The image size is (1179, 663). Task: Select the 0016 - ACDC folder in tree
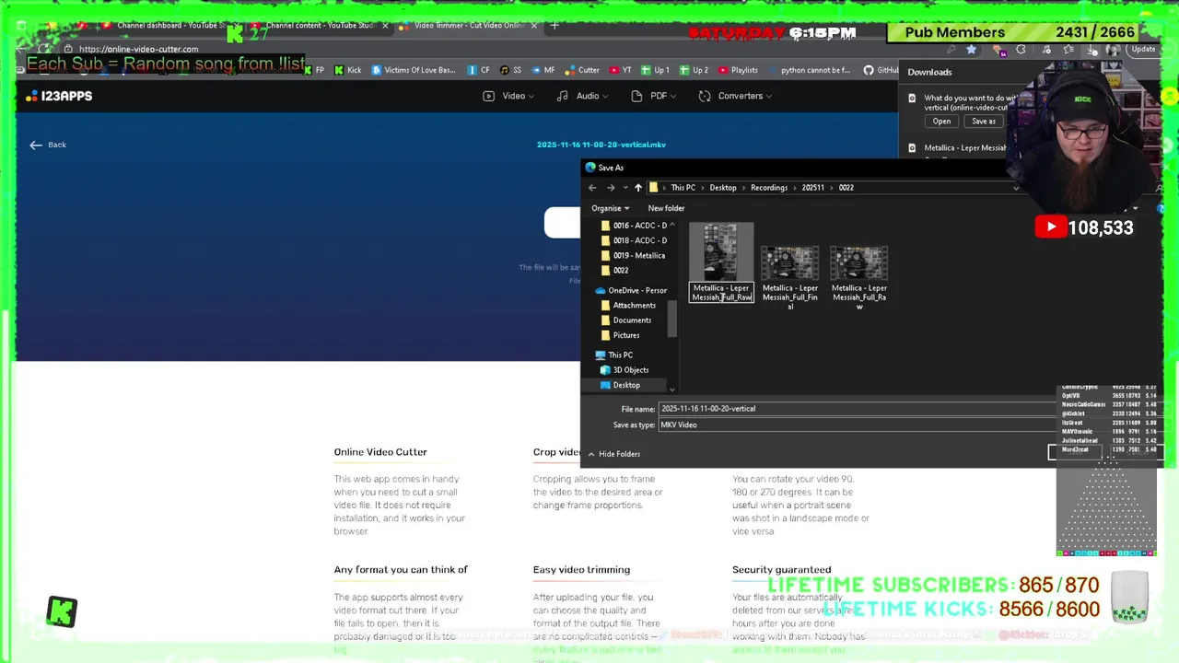pyautogui.click(x=634, y=226)
